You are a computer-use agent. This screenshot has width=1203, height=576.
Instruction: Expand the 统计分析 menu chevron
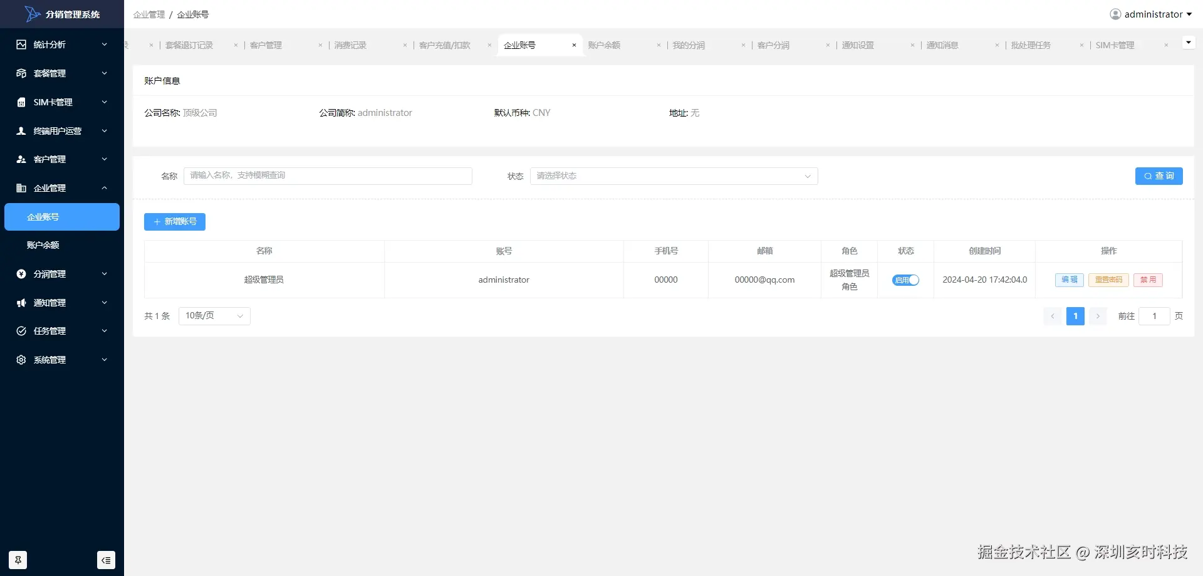[x=105, y=45]
